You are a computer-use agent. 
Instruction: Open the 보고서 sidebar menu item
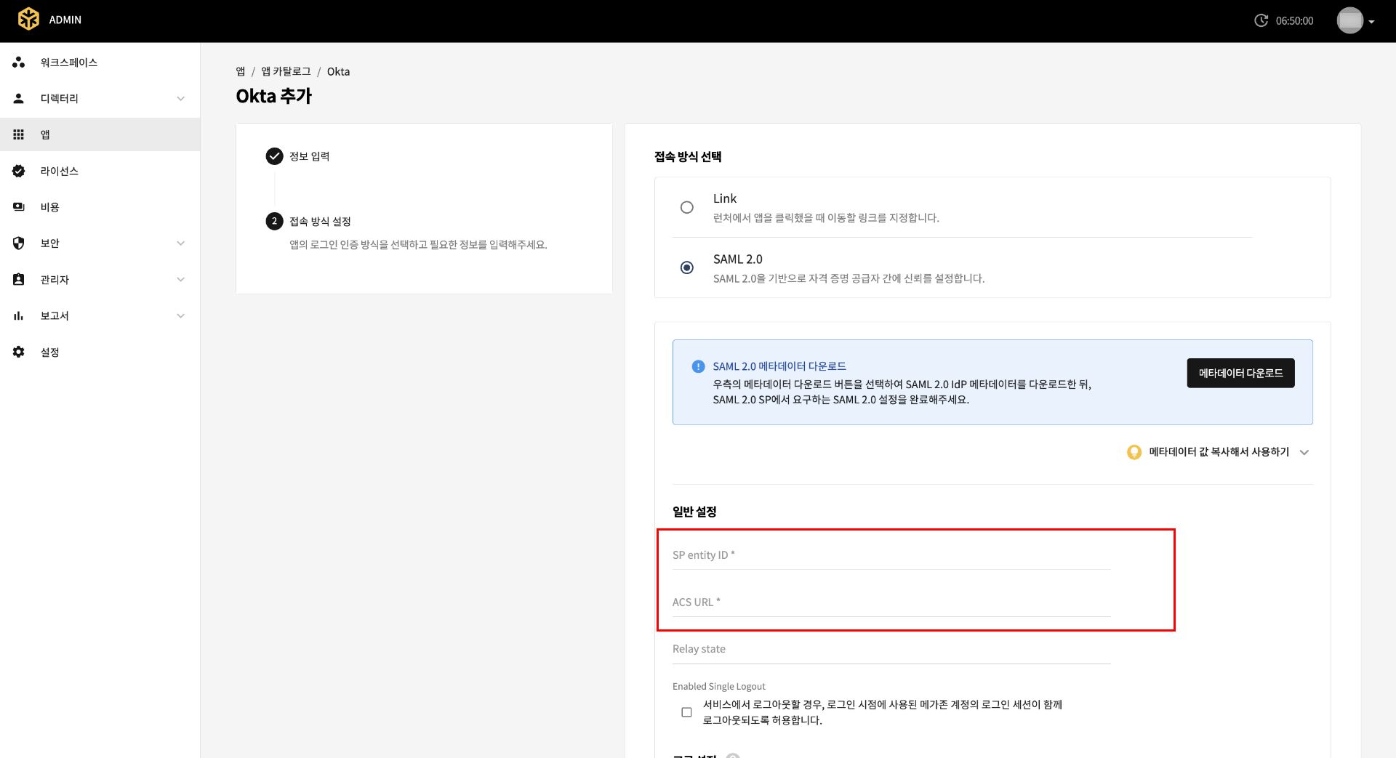pyautogui.click(x=55, y=315)
